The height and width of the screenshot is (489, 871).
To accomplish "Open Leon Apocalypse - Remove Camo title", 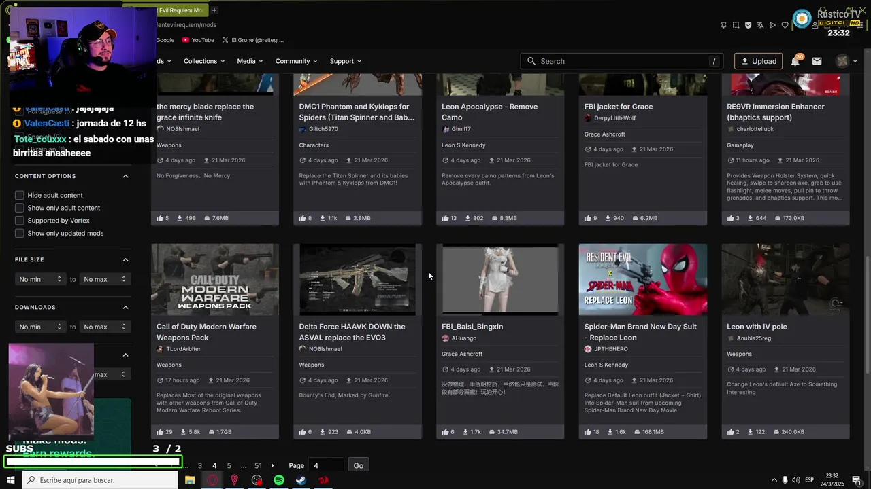I will [x=489, y=112].
